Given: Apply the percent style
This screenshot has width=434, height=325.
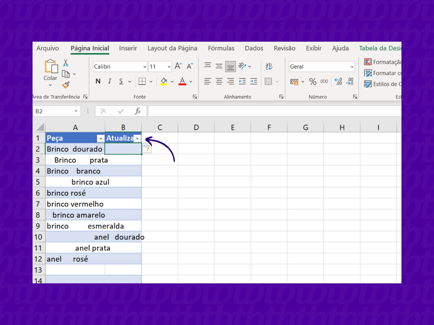Looking at the screenshot, I should [313, 82].
